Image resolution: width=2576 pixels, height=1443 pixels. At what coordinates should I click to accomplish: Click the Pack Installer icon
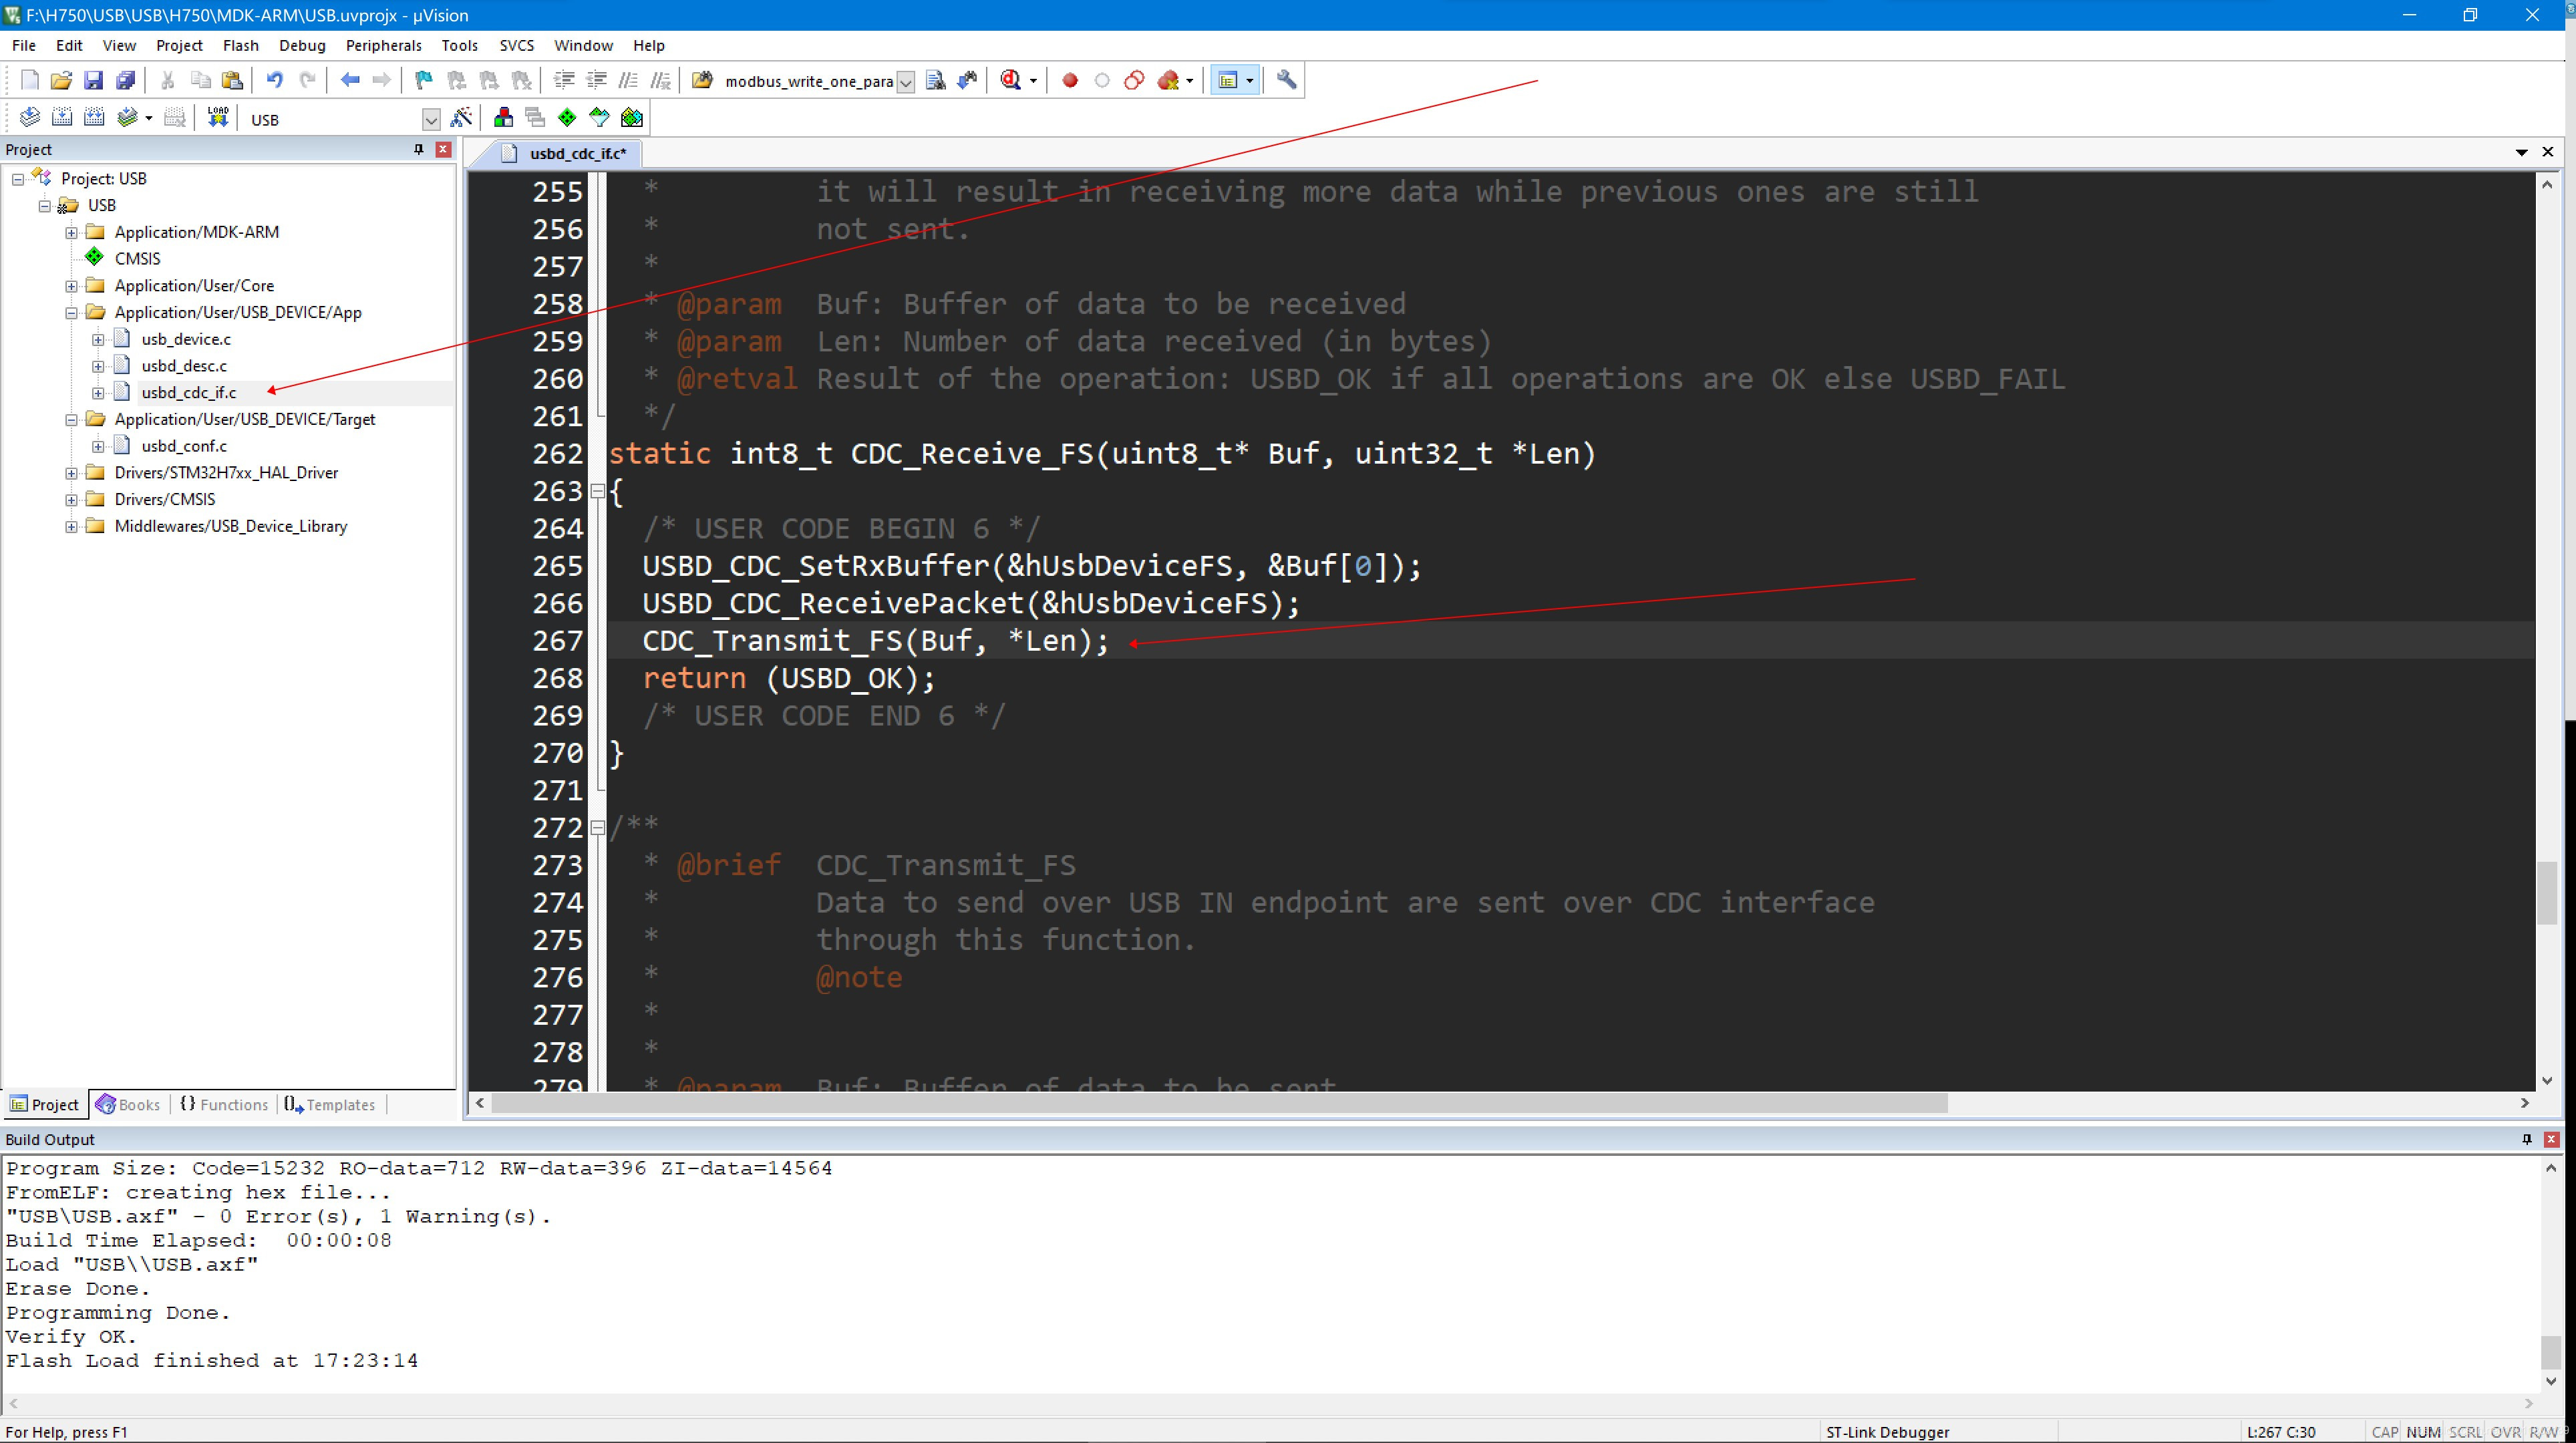(x=631, y=118)
